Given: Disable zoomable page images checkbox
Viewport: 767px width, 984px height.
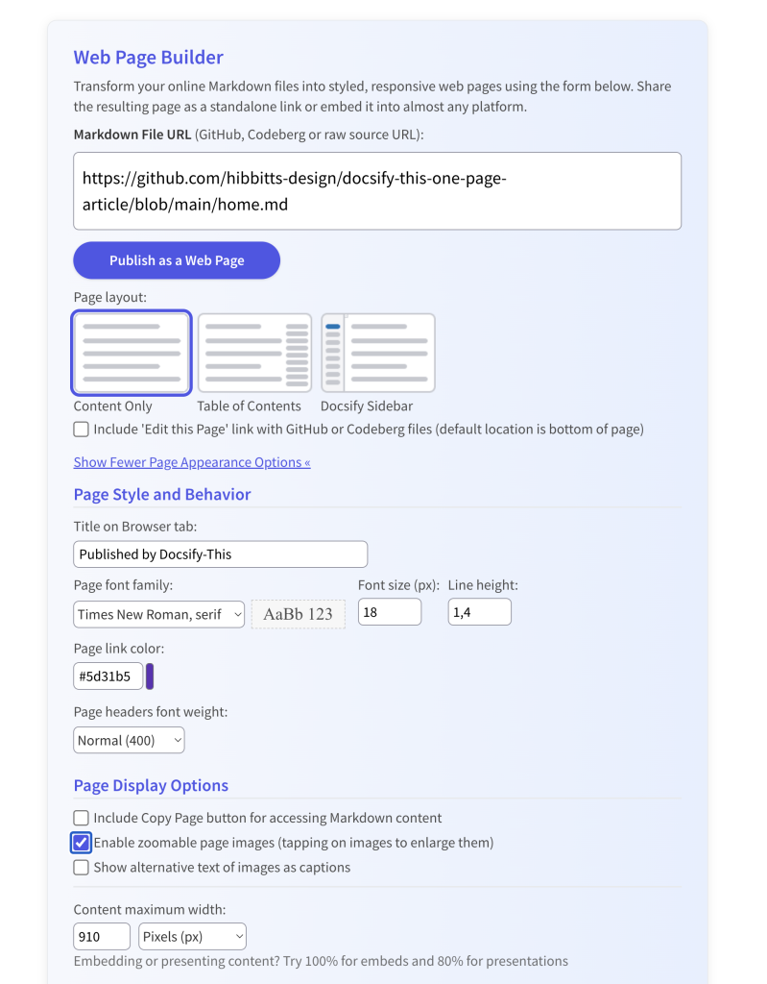Looking at the screenshot, I should pos(82,843).
